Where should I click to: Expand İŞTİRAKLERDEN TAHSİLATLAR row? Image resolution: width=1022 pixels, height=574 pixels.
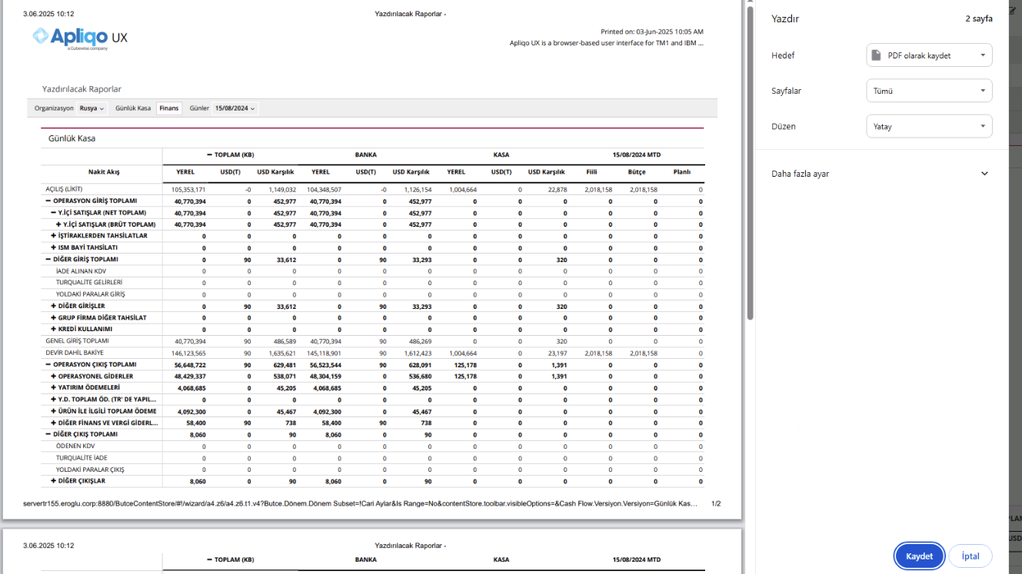point(54,236)
